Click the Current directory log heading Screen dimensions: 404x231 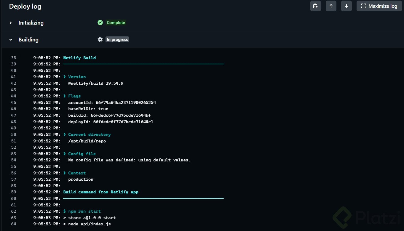89,134
